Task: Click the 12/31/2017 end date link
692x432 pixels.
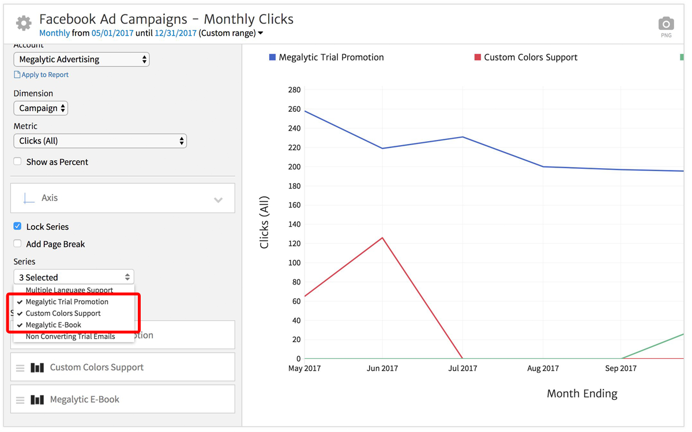Action: click(x=175, y=33)
